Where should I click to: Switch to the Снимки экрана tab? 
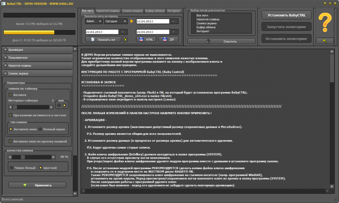point(132,11)
